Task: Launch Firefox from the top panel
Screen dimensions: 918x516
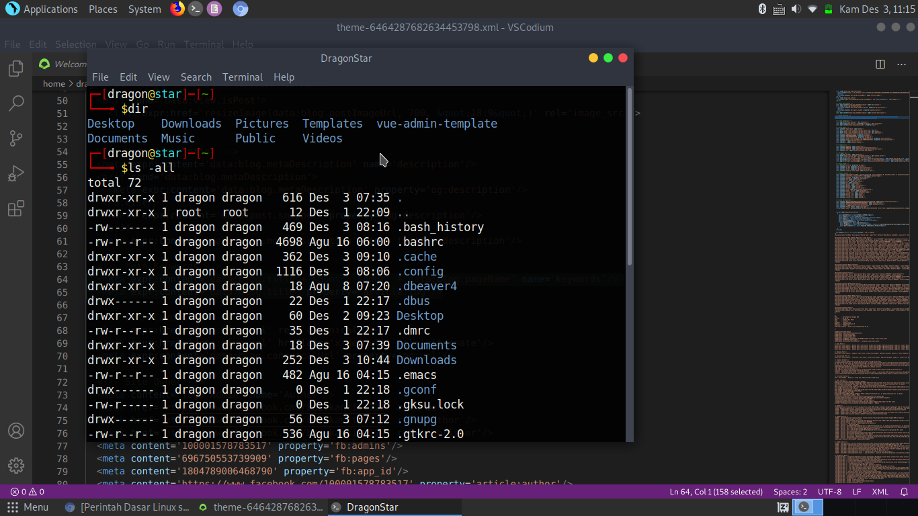Action: click(177, 9)
